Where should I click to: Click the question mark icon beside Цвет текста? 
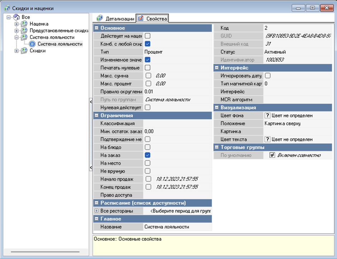pyautogui.click(x=267, y=139)
